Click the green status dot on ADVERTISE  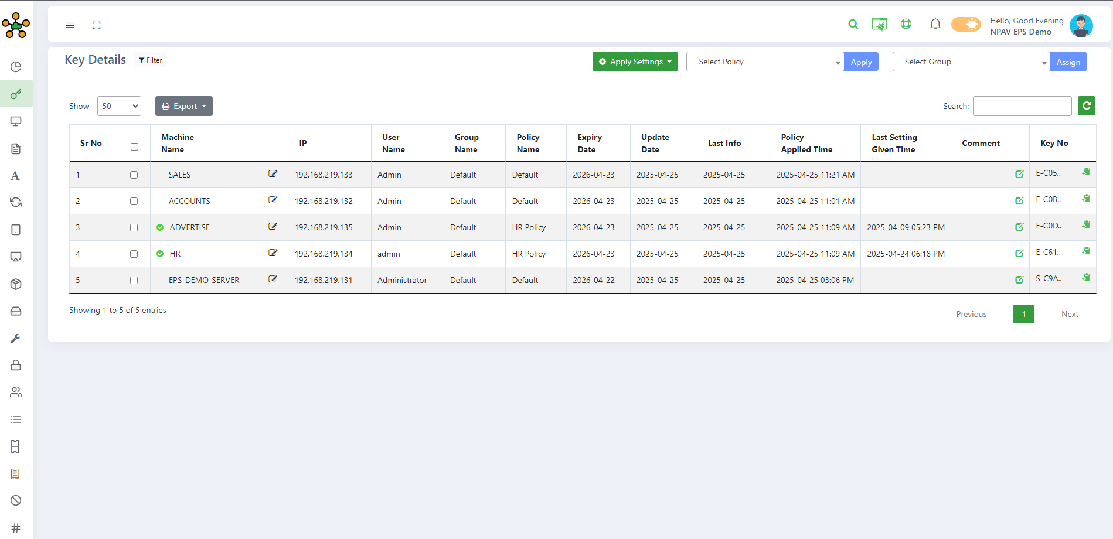point(160,227)
